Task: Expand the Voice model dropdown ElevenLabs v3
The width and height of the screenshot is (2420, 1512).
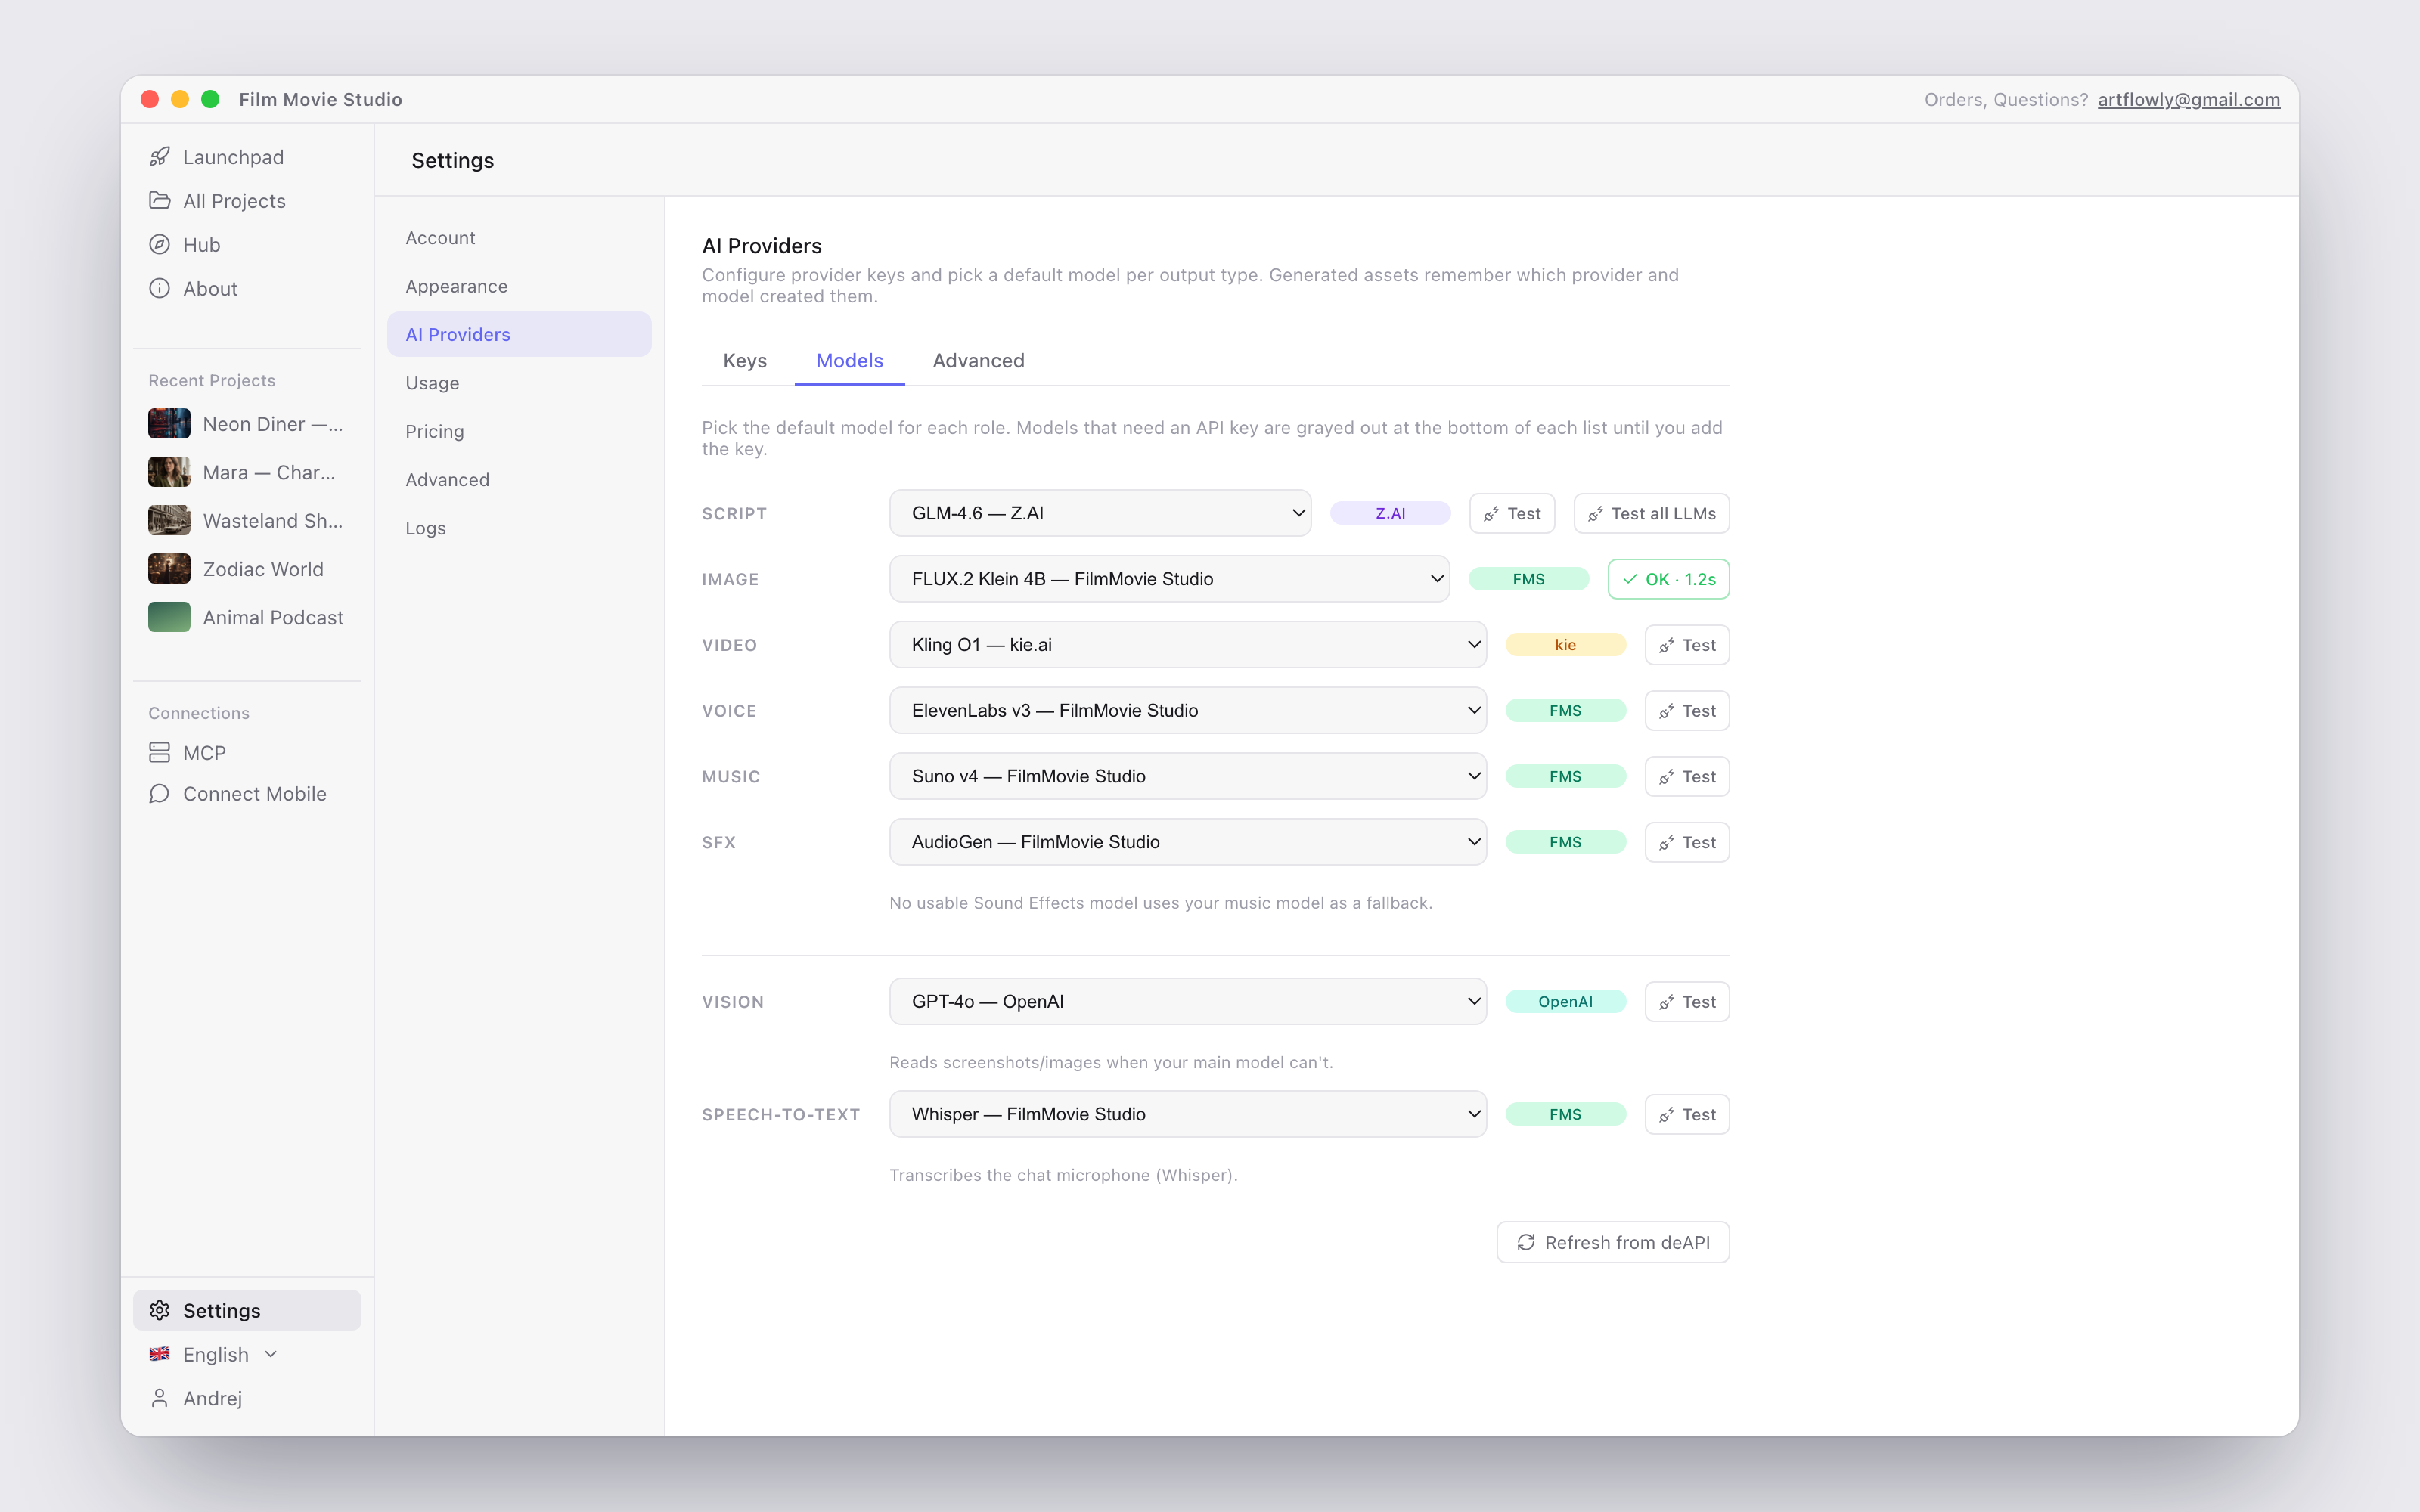Action: coord(1187,711)
